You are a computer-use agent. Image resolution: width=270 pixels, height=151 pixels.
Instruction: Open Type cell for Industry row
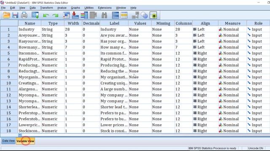click(53, 29)
